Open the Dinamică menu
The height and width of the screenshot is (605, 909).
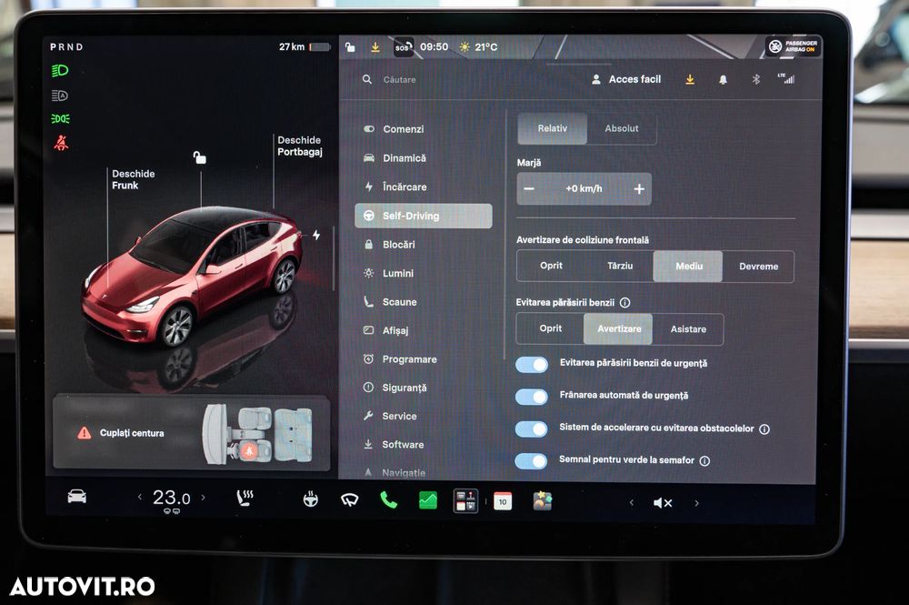[424, 157]
